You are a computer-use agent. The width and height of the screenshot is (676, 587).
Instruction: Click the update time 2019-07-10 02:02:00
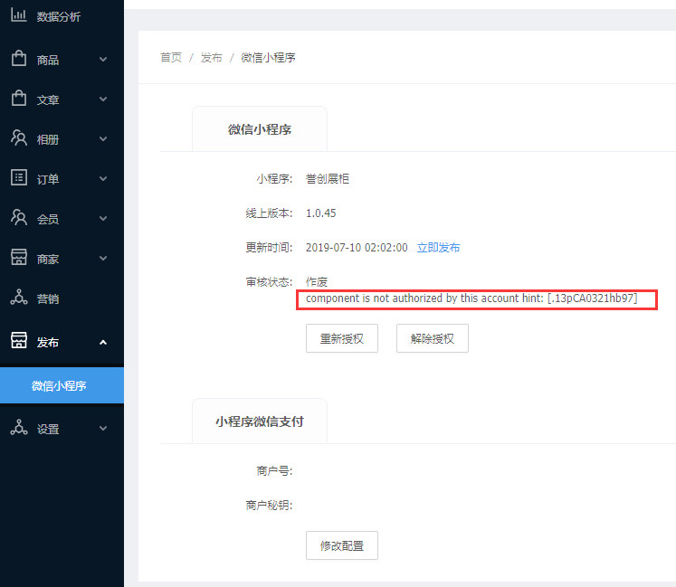coord(357,248)
